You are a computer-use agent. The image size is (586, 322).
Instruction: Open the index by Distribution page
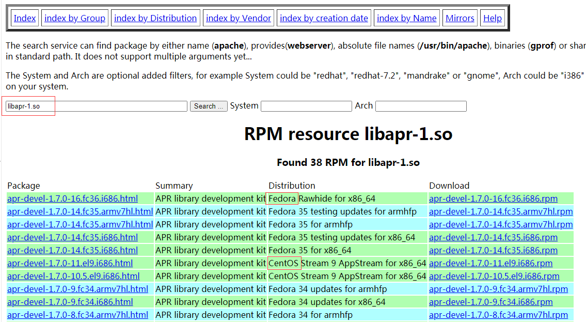tap(155, 18)
